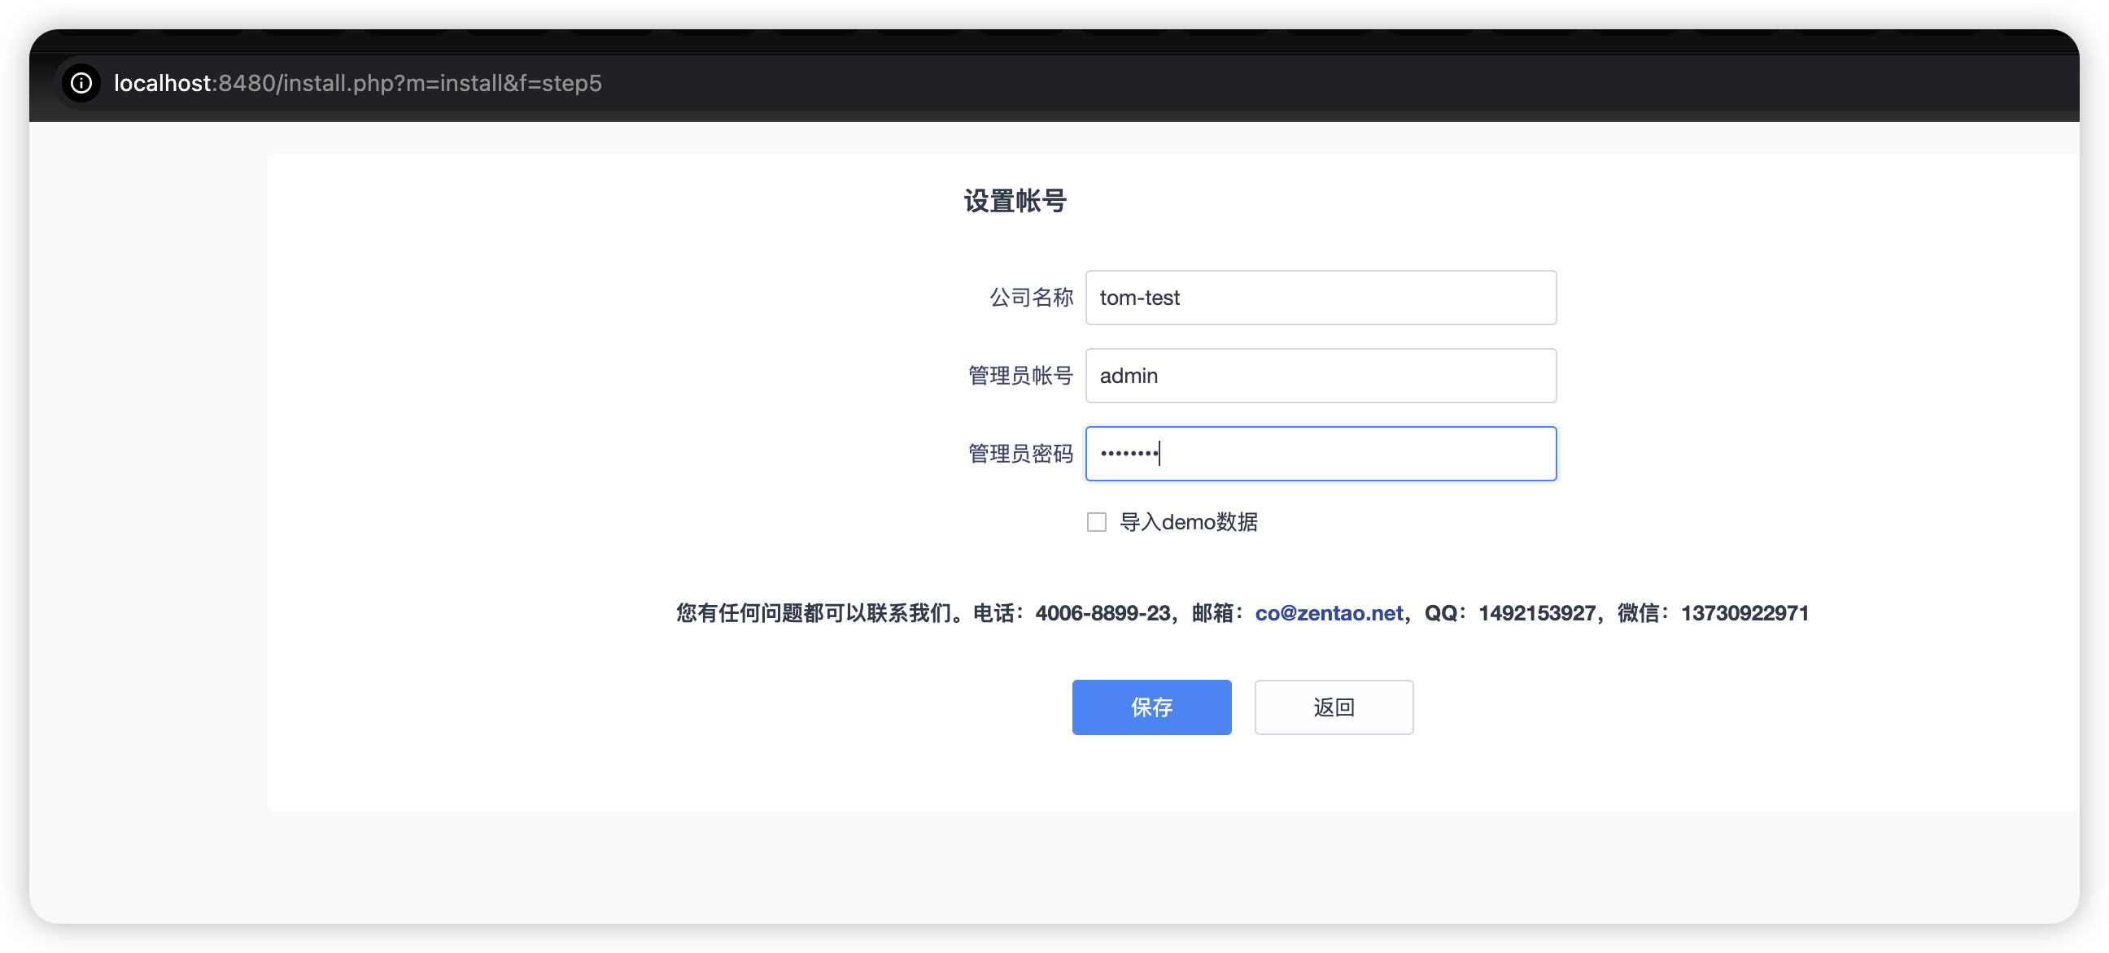Click the 邮箱 label before the email link
Viewport: 2109px width, 953px height.
(1213, 613)
